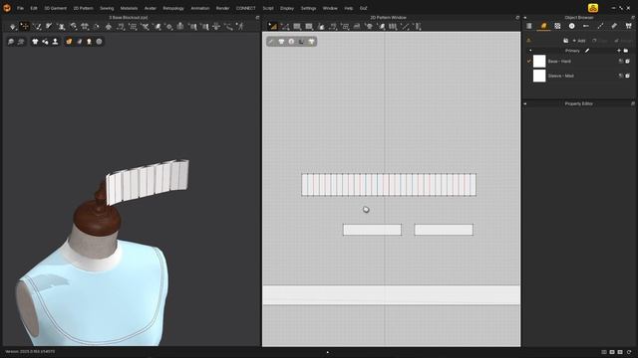Click the walking figure icon in 3D toolbar
The image size is (638, 358).
(x=241, y=27)
